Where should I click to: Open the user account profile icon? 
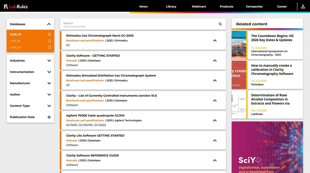(x=303, y=7)
